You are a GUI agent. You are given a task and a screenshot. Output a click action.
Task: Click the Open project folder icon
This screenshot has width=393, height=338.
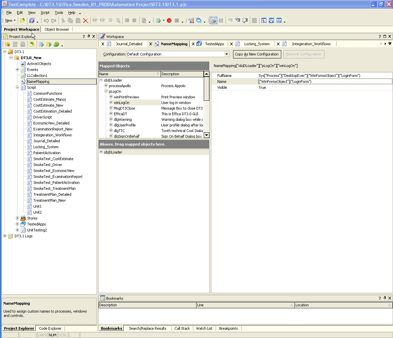pyautogui.click(x=22, y=20)
